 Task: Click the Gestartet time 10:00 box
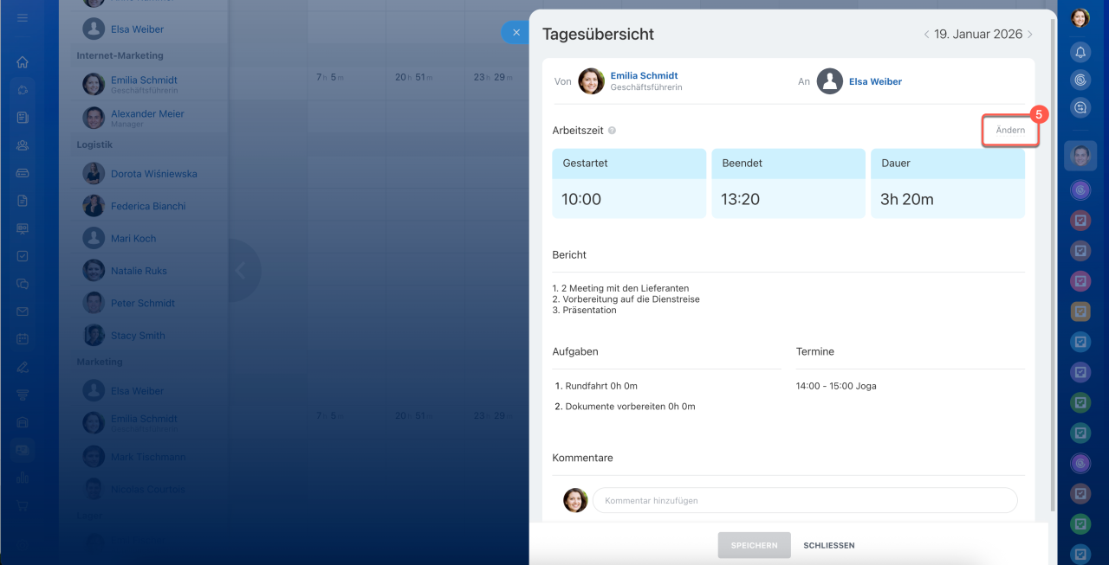629,199
